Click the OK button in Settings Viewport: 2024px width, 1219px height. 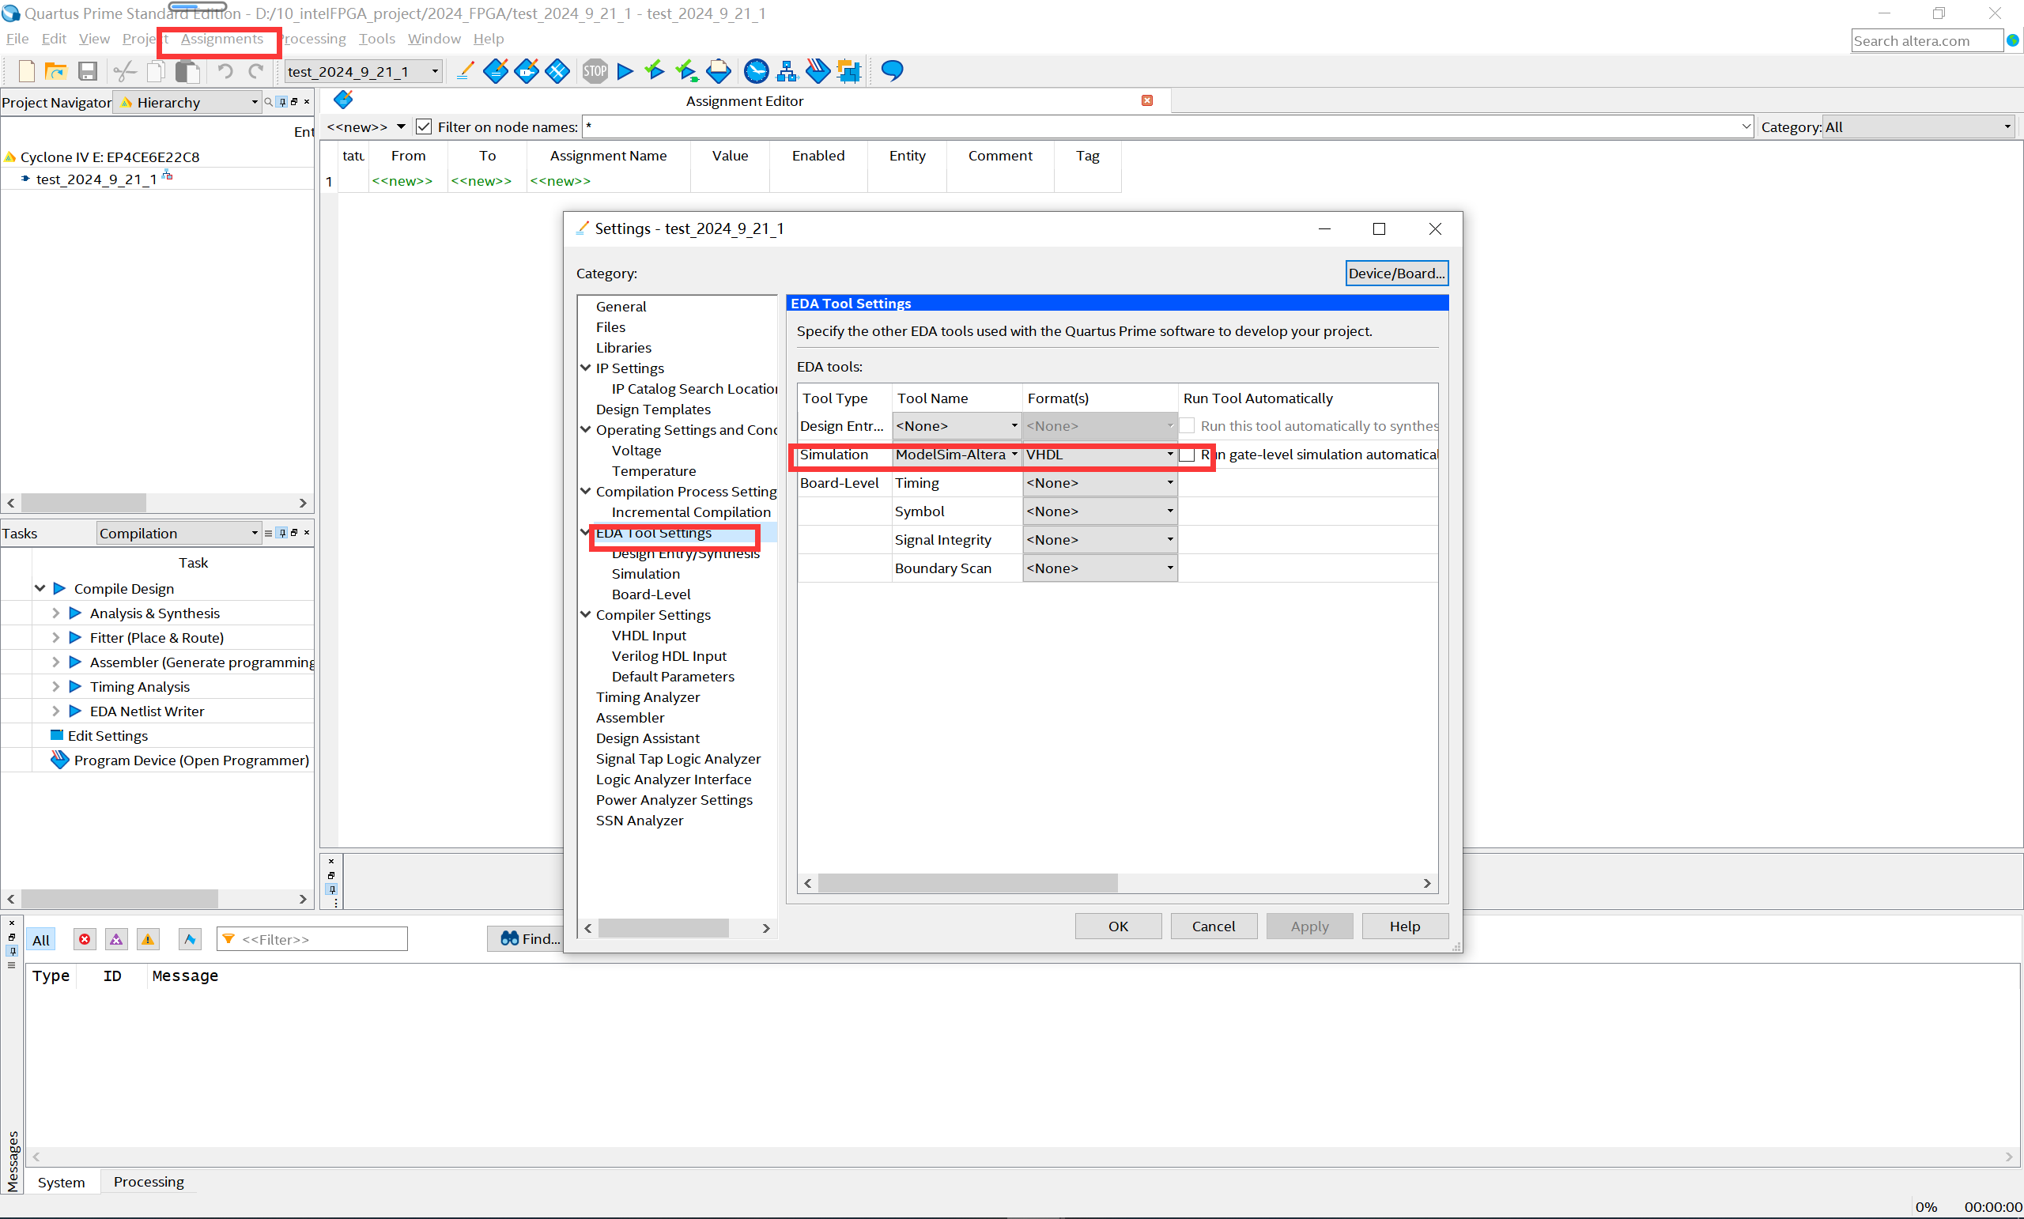pyautogui.click(x=1117, y=926)
